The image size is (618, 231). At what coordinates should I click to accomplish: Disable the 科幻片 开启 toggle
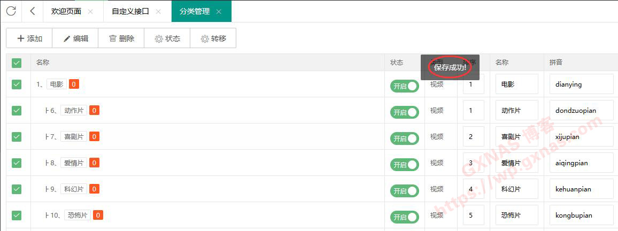(x=405, y=191)
